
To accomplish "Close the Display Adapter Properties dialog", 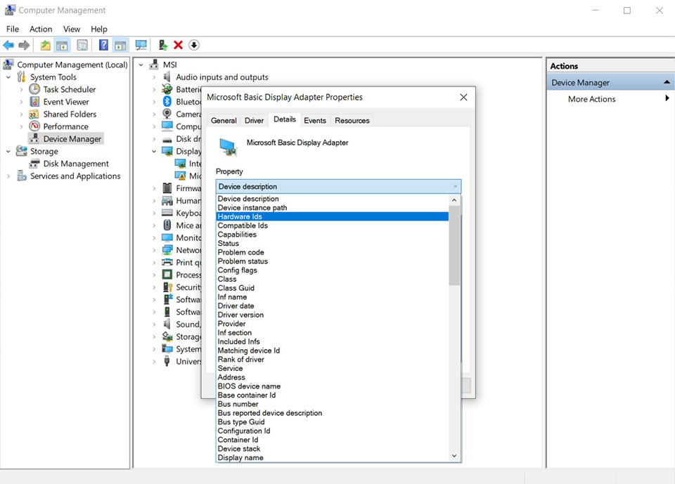I will 463,97.
